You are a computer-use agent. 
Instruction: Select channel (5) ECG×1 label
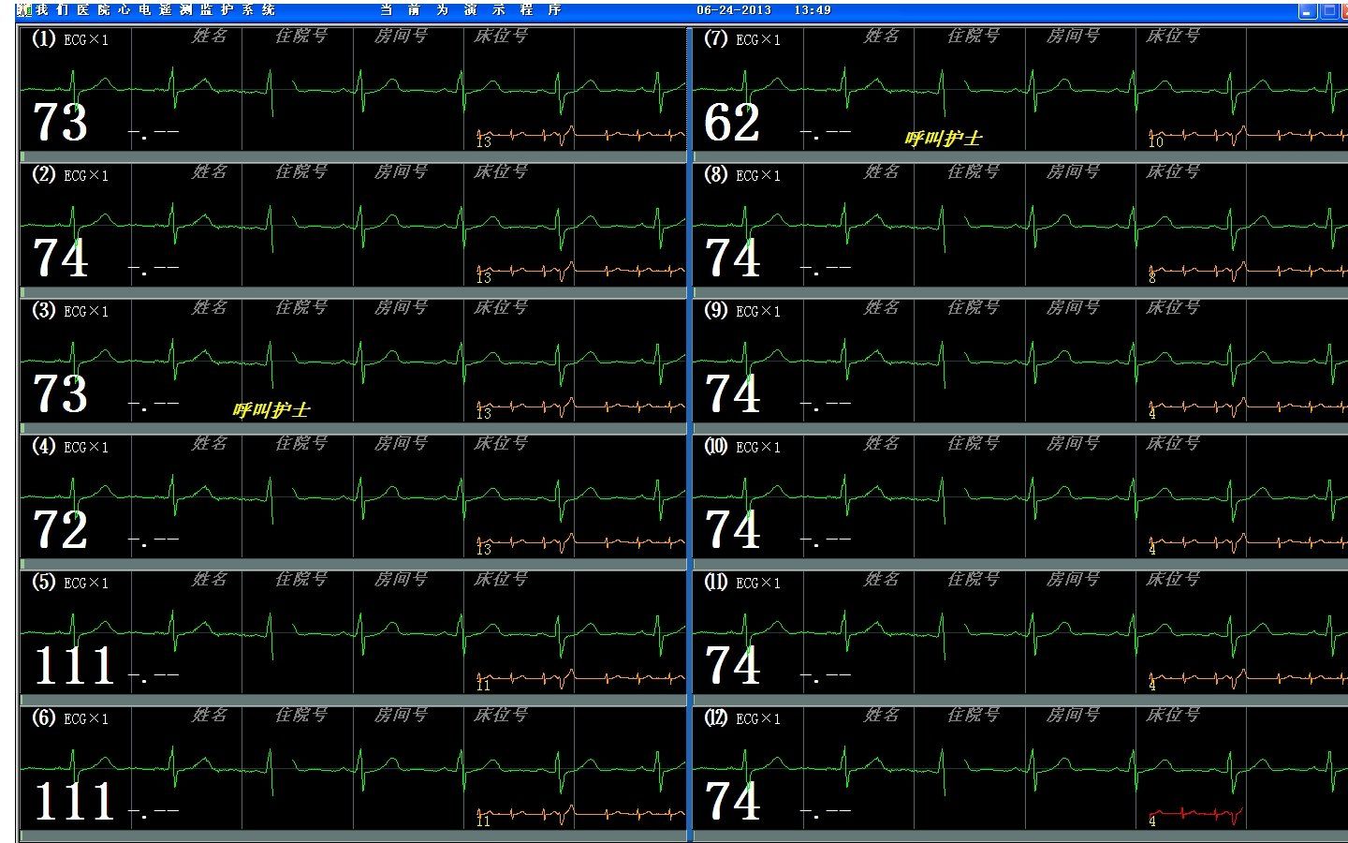pos(70,583)
